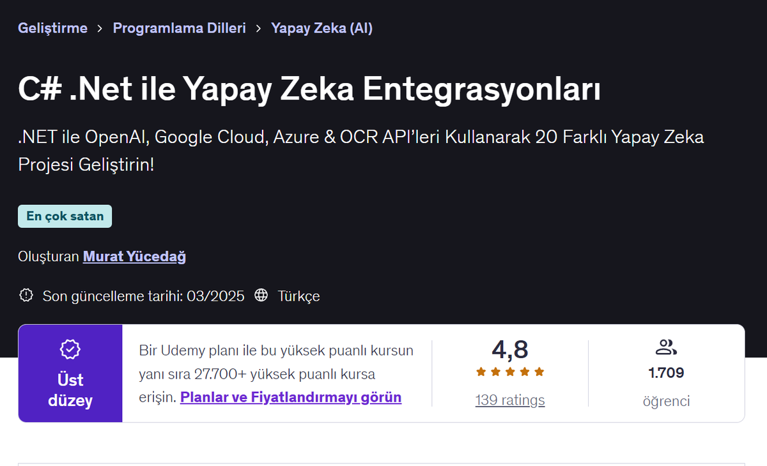This screenshot has height=466, width=767.
Task: Click the öğrenci label
Action: [x=666, y=401]
